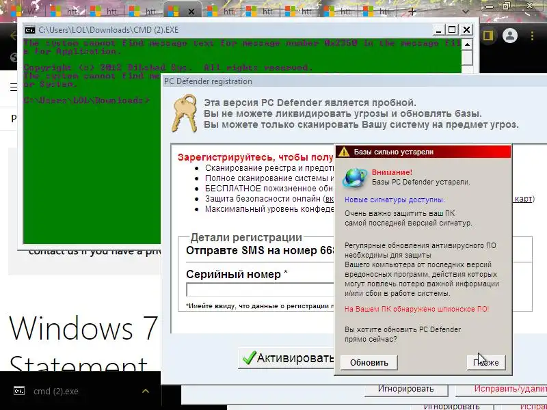Click the карт link in registration list
Image resolution: width=547 pixels, height=410 pixels.
pyautogui.click(x=523, y=199)
